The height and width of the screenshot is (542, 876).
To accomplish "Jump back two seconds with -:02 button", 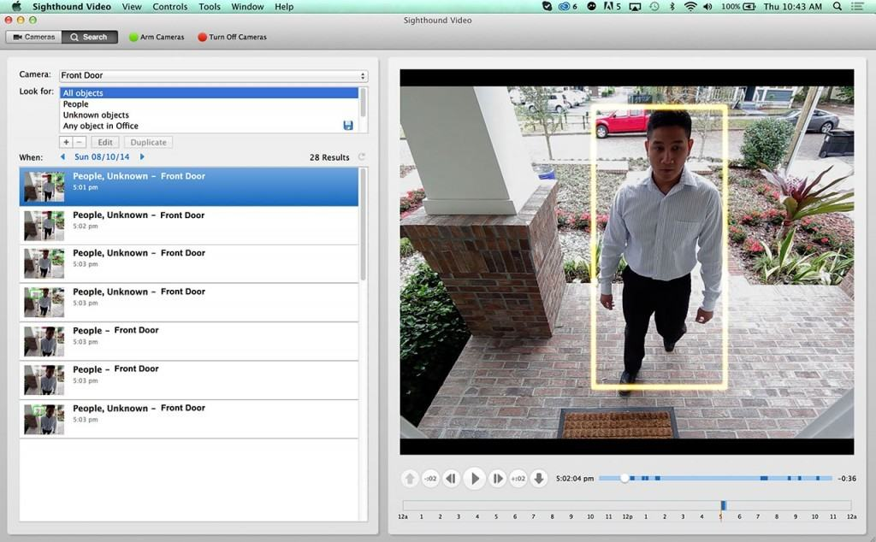I will click(x=430, y=479).
